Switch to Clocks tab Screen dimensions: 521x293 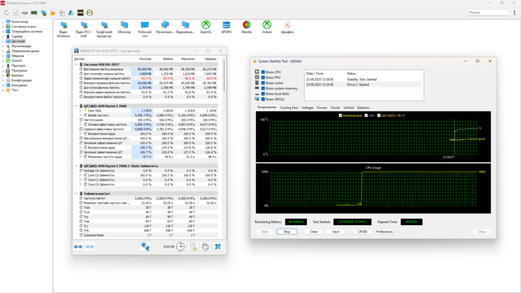(x=335, y=107)
